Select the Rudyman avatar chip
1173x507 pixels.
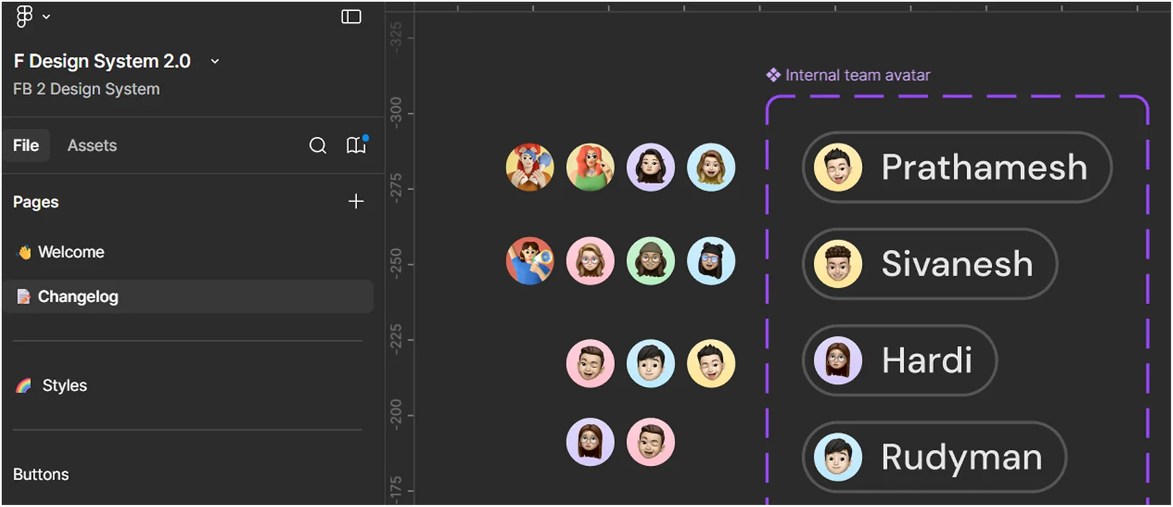click(x=935, y=457)
